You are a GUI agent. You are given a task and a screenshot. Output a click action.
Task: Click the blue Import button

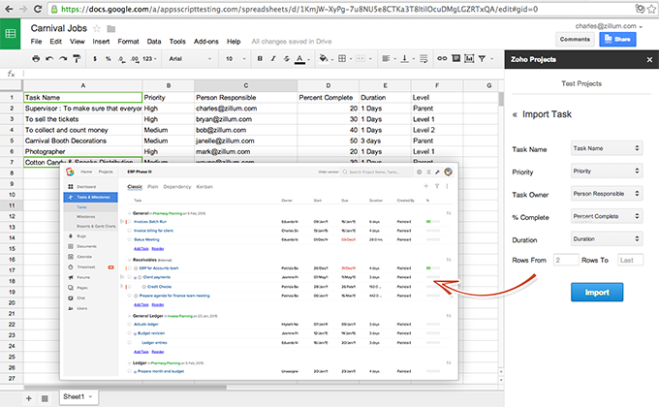597,293
